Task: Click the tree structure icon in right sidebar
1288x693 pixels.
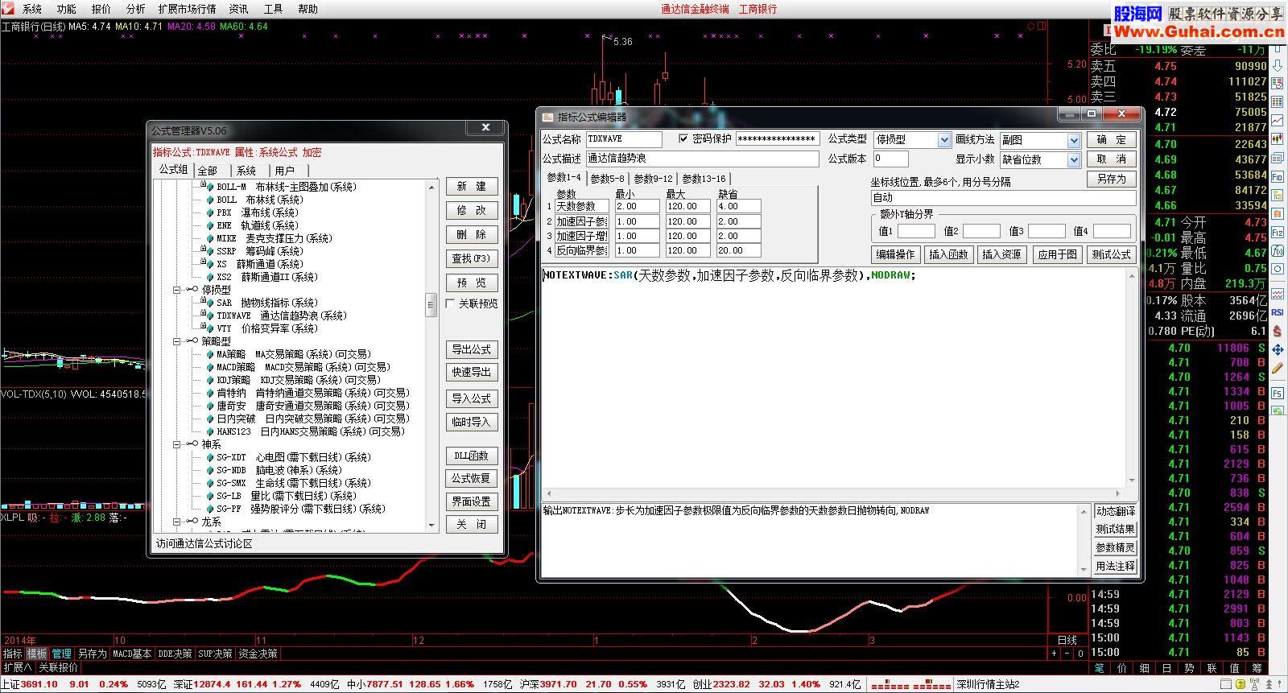Action: (x=1278, y=196)
